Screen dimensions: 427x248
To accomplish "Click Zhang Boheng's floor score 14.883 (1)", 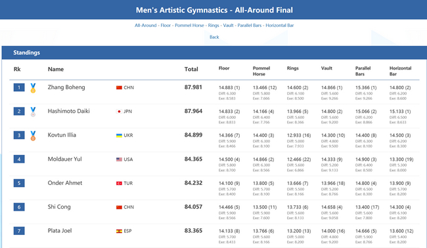I will point(229,87).
